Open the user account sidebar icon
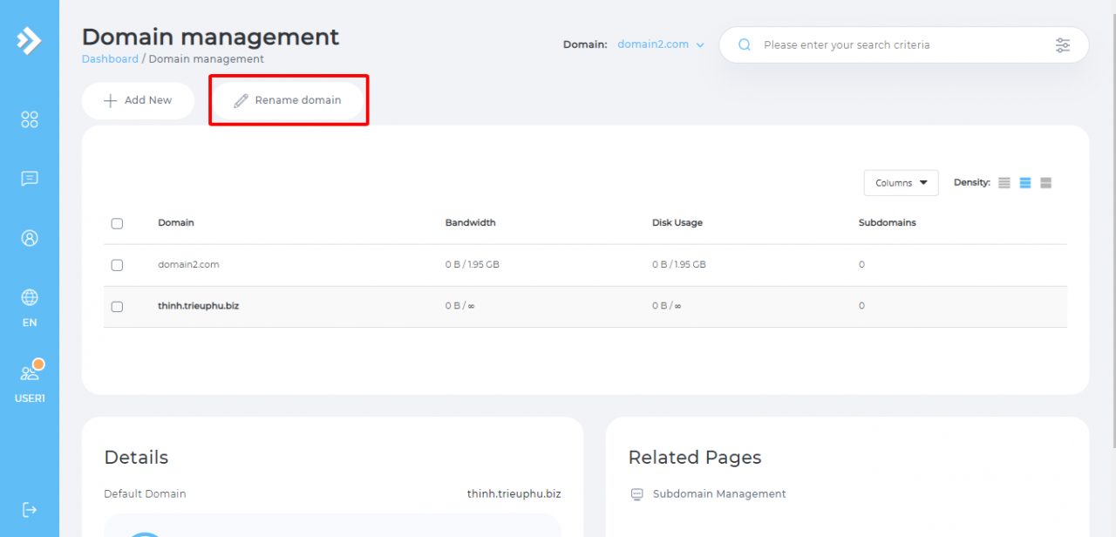The height and width of the screenshot is (537, 1116). tap(30, 238)
